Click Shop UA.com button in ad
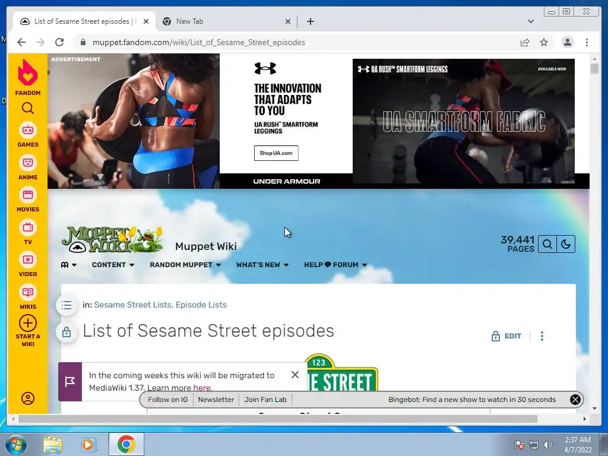Screen dimensions: 608x456 (276, 153)
